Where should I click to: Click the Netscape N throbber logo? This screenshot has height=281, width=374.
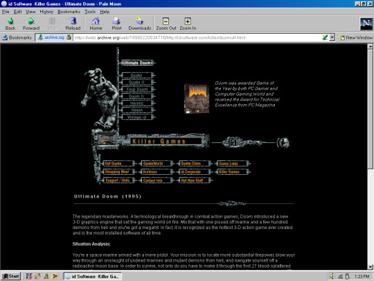[366, 24]
